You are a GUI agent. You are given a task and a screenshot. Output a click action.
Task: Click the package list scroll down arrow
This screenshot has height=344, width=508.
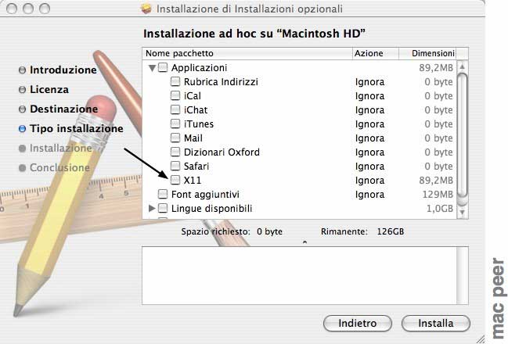coord(463,213)
